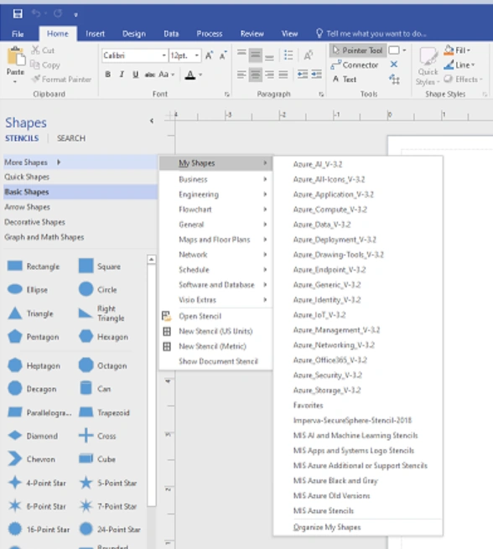
Task: Click the Align Left paragraph icon
Action: click(x=241, y=75)
